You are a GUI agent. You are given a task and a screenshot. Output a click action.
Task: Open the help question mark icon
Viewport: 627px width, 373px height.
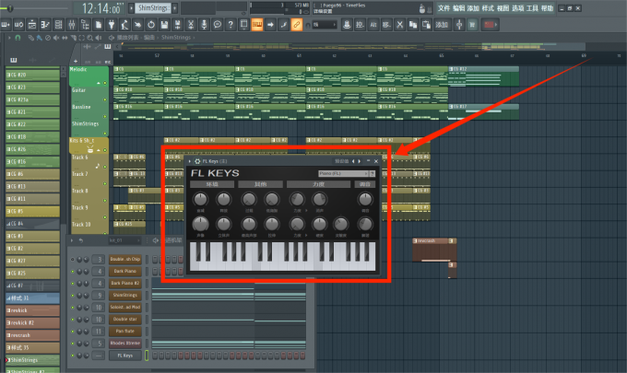click(x=231, y=25)
